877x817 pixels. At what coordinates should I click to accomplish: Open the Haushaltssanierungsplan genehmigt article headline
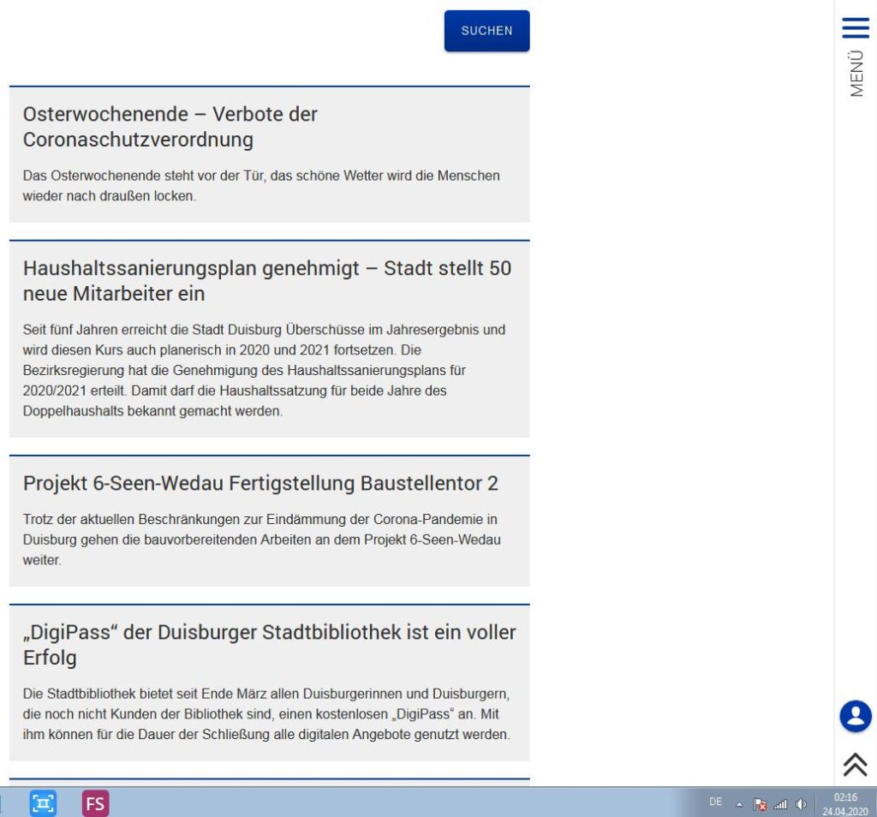click(267, 281)
